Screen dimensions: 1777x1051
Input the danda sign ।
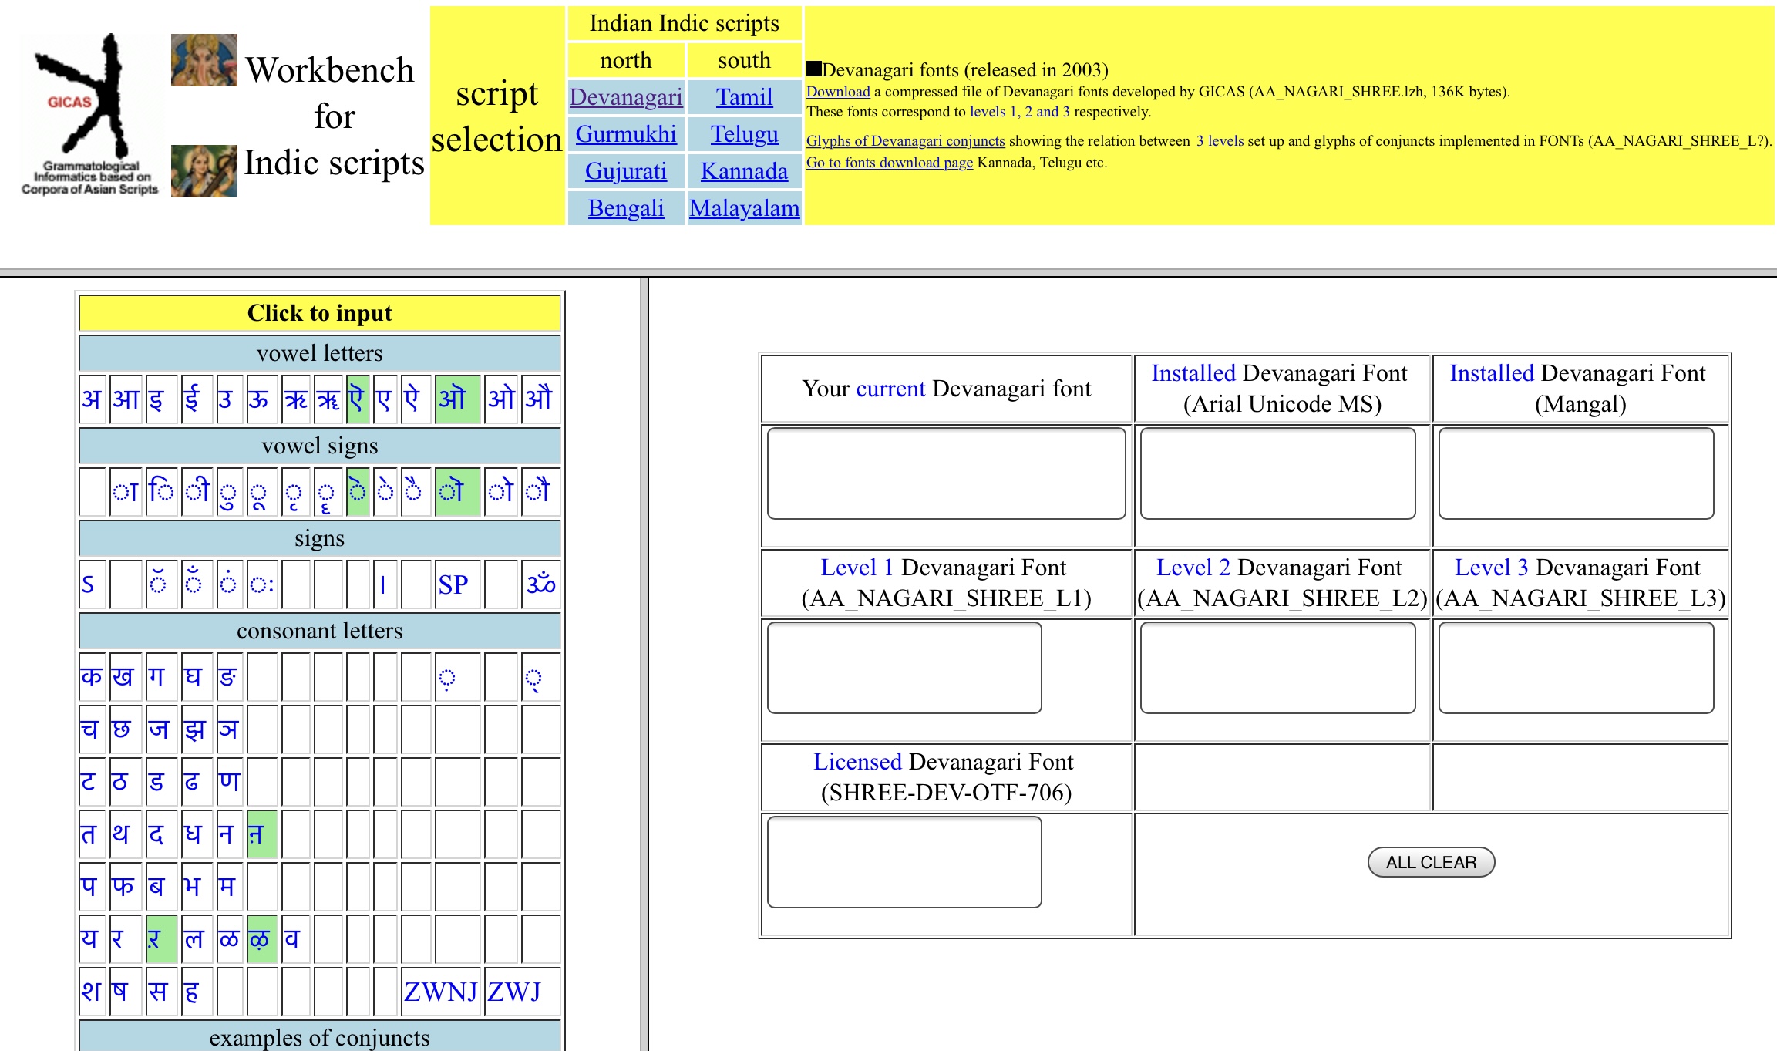click(383, 584)
